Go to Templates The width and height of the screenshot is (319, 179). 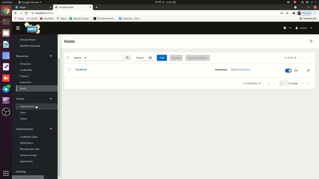click(25, 64)
